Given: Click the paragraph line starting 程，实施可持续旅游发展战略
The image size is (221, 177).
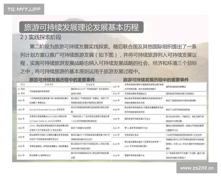Looking at the screenshot, I should tap(108, 63).
